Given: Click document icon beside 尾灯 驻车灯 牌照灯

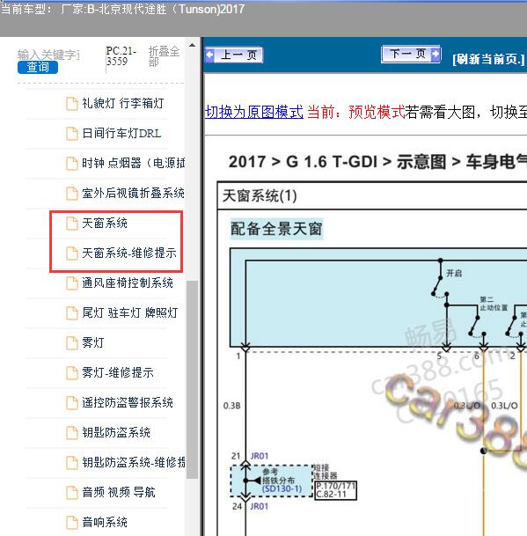Looking at the screenshot, I should click(x=72, y=313).
